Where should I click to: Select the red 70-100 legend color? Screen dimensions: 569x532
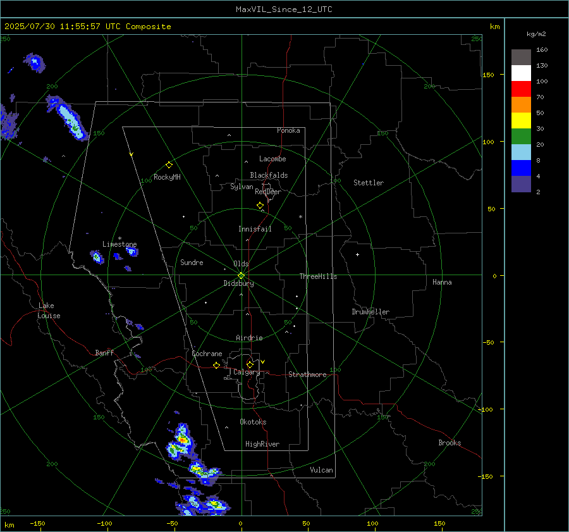521,89
